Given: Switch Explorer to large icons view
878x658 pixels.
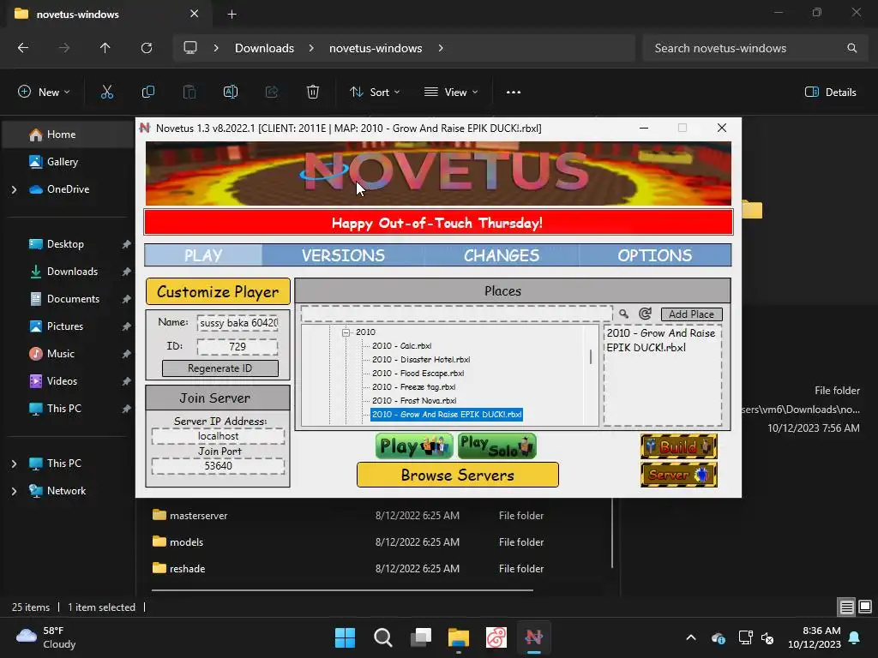Looking at the screenshot, I should (x=865, y=607).
